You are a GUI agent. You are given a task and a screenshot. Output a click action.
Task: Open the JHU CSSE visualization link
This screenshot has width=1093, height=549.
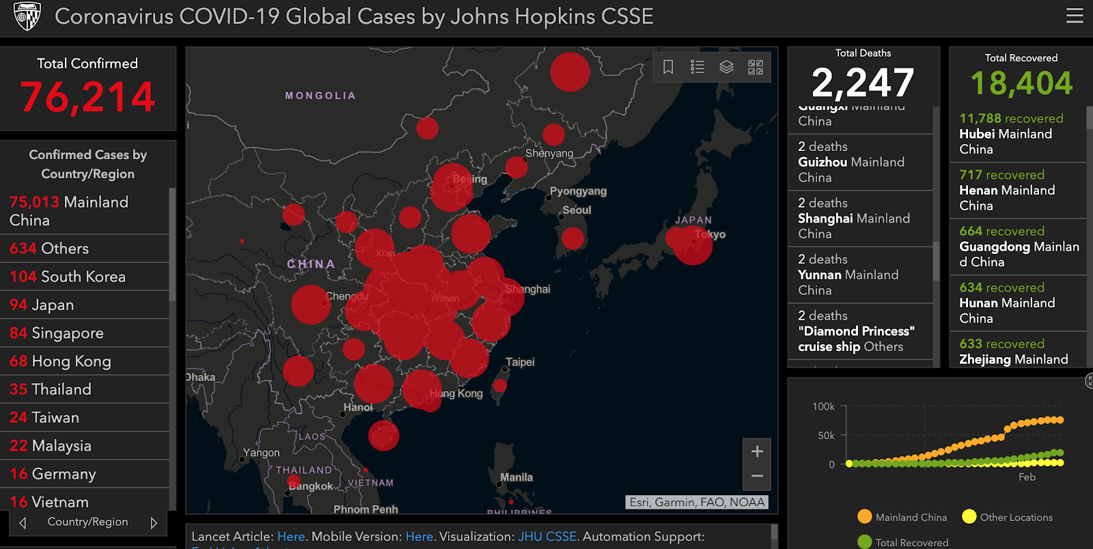547,536
